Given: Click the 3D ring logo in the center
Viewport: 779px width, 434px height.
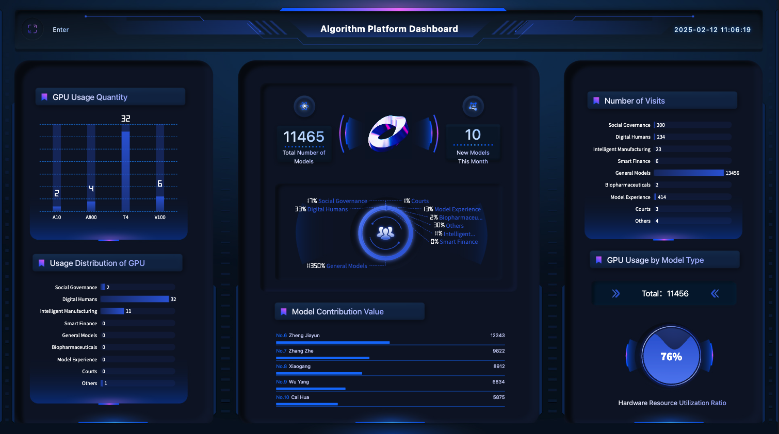Looking at the screenshot, I should point(388,133).
